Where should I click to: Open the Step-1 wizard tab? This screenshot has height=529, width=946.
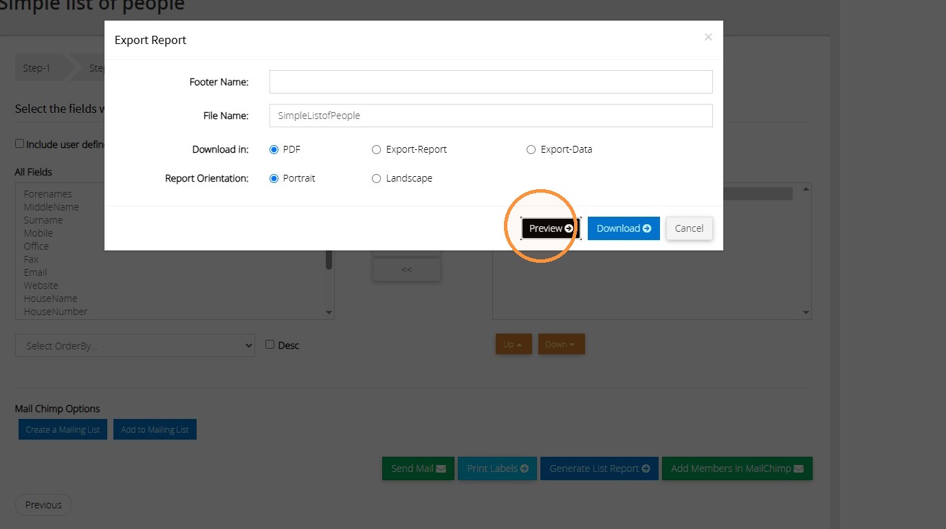coord(37,68)
